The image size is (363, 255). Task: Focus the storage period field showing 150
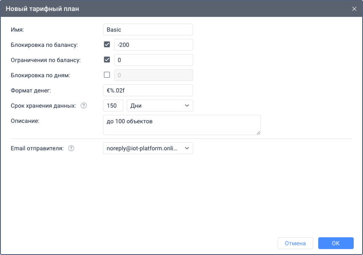click(113, 106)
